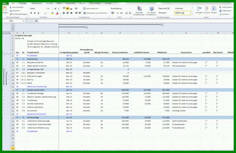Viewport: 236px width, 153px height.
Task: Increase font size with the large A icon
Action: click(x=55, y=9)
